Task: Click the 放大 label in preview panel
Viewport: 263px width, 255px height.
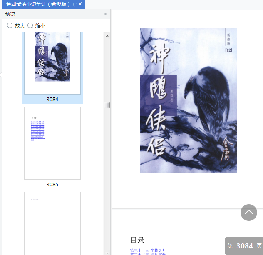Action: 20,26
